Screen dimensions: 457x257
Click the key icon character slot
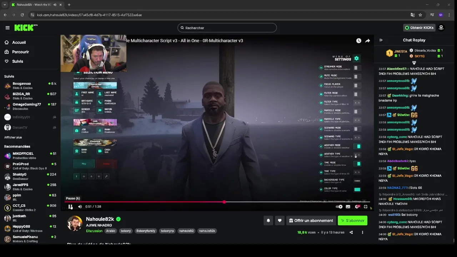106,176
